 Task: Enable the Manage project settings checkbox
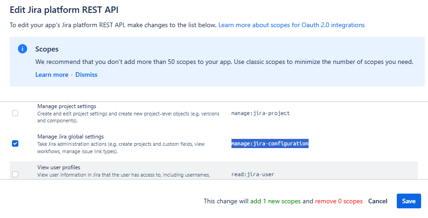click(15, 113)
